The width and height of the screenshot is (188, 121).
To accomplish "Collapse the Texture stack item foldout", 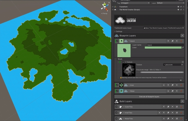I will point(125,62).
